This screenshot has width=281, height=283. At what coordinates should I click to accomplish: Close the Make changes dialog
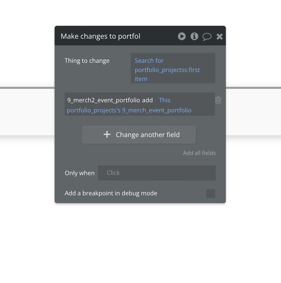219,36
